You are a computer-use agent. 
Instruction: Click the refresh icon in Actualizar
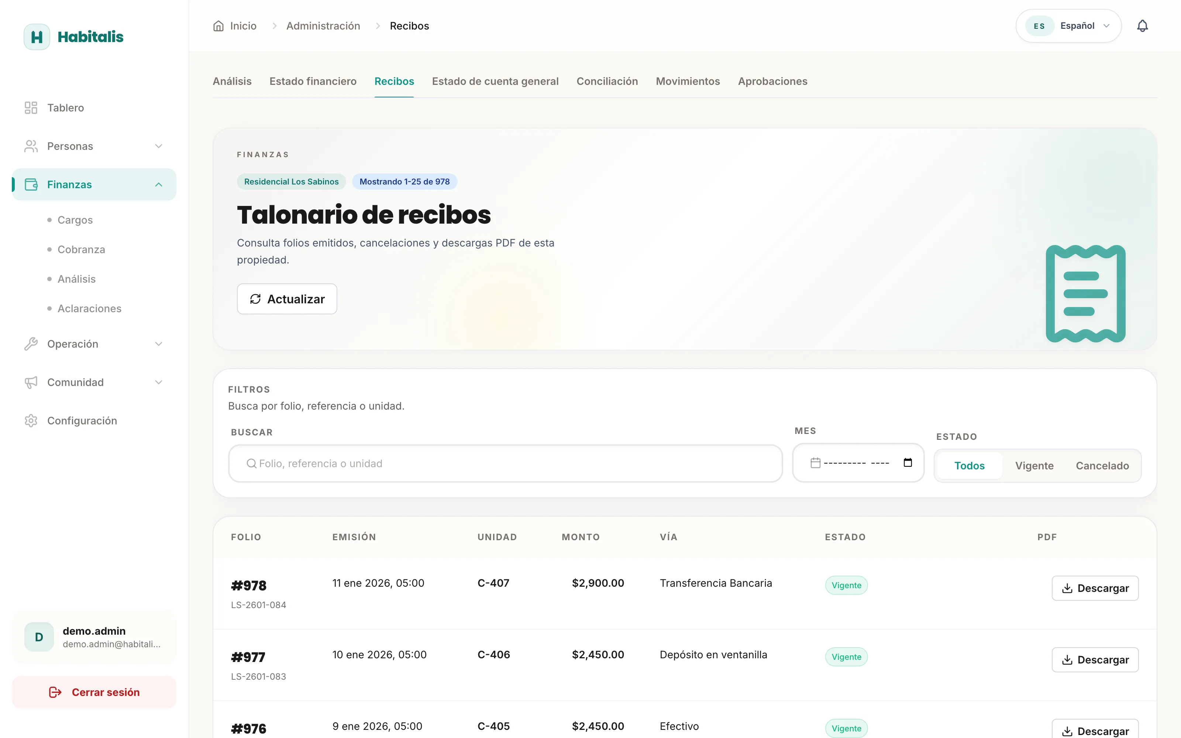click(255, 299)
